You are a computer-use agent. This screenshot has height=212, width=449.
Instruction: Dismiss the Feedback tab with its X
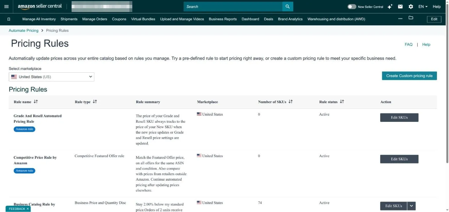(x=28, y=209)
